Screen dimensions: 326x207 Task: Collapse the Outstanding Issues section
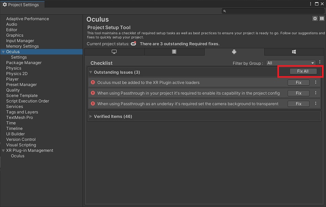pyautogui.click(x=90, y=72)
